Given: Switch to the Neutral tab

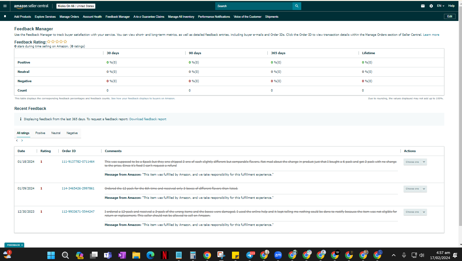Looking at the screenshot, I should (56, 133).
